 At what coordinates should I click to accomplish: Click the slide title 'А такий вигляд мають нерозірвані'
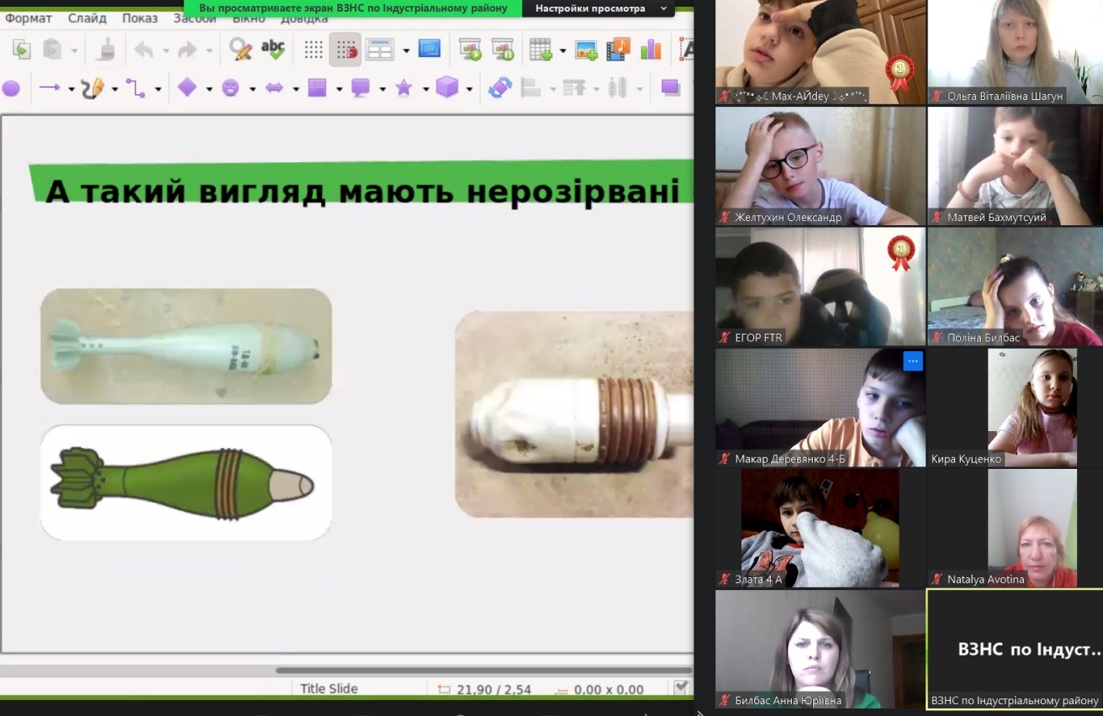[362, 191]
